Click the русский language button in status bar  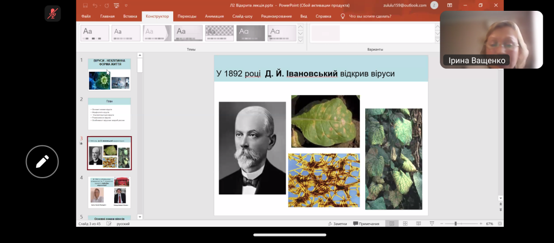[x=123, y=224]
